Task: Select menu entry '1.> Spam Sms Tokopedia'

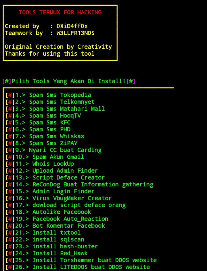Action: [48, 95]
